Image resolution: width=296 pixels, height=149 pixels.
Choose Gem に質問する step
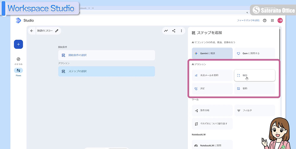[255, 54]
